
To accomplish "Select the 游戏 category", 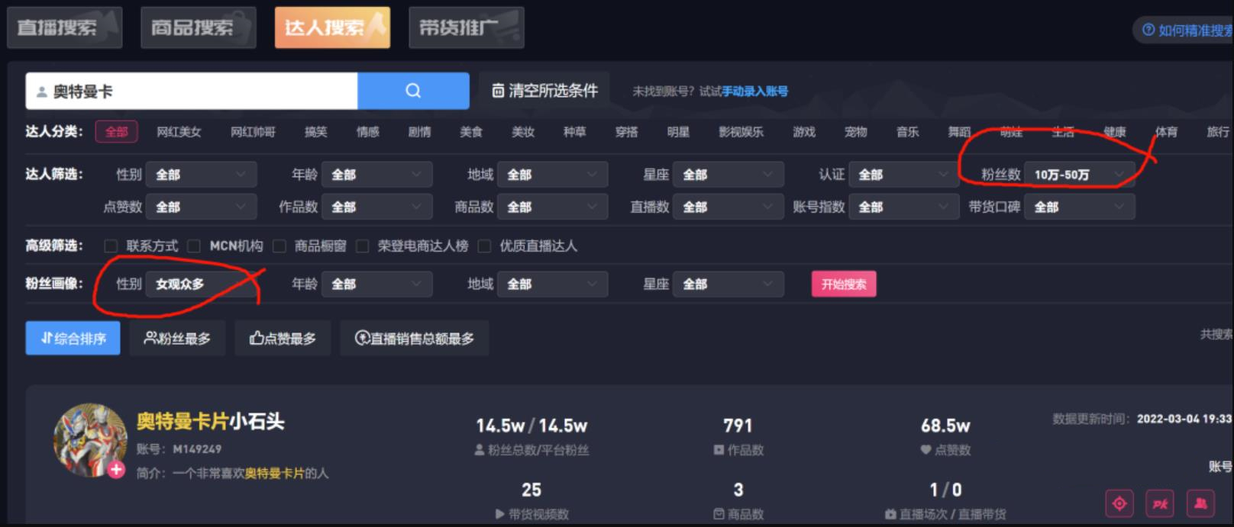I will (804, 132).
